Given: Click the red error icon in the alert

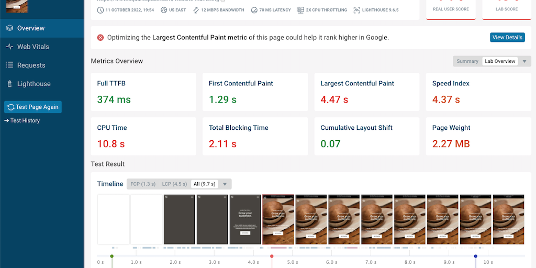Looking at the screenshot, I should click(100, 38).
